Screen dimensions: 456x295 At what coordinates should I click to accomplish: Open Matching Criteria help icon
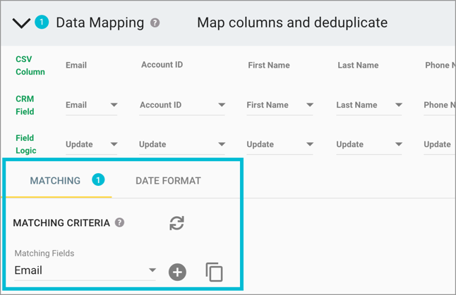click(x=119, y=222)
